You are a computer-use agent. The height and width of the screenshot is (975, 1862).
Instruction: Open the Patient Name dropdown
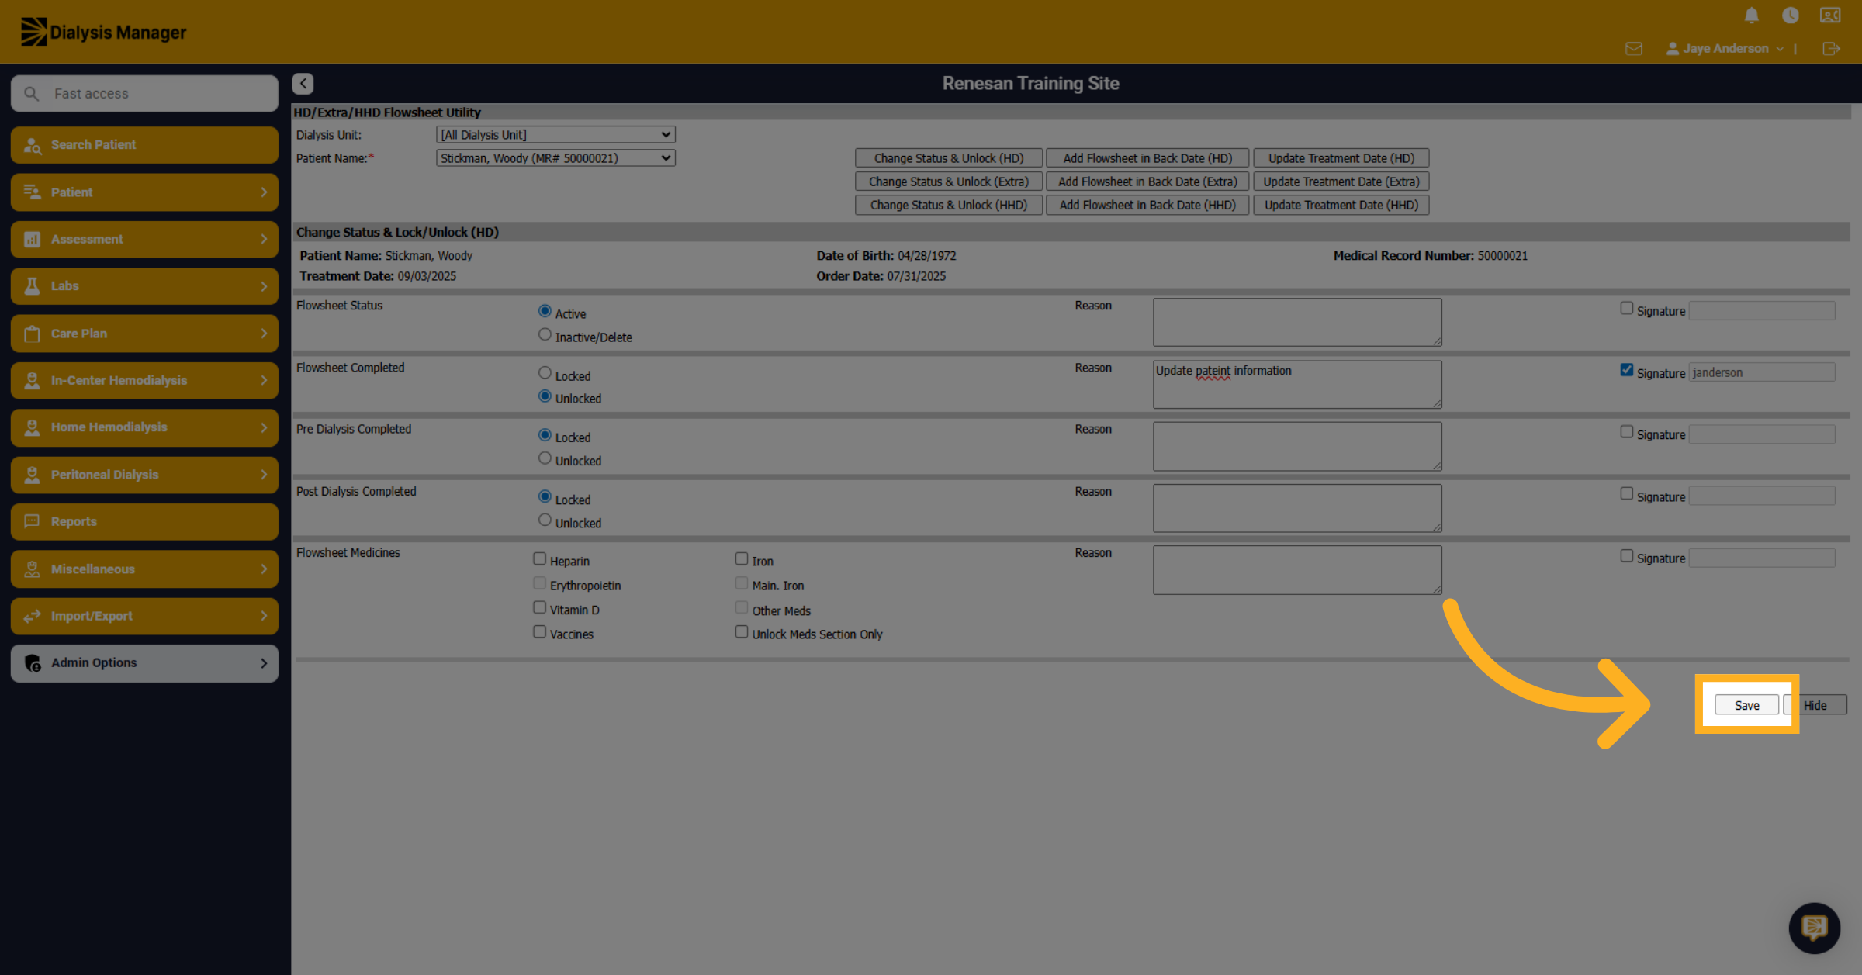(555, 158)
